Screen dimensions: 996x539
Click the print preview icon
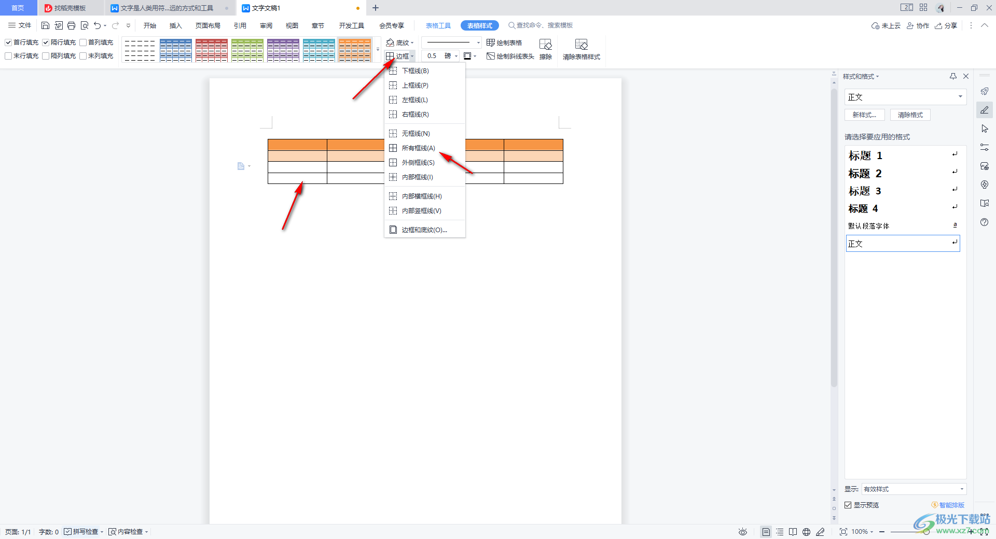point(84,25)
